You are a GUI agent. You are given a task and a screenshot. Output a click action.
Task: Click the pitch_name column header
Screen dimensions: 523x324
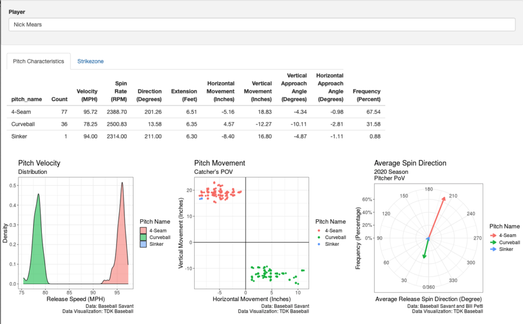[27, 99]
